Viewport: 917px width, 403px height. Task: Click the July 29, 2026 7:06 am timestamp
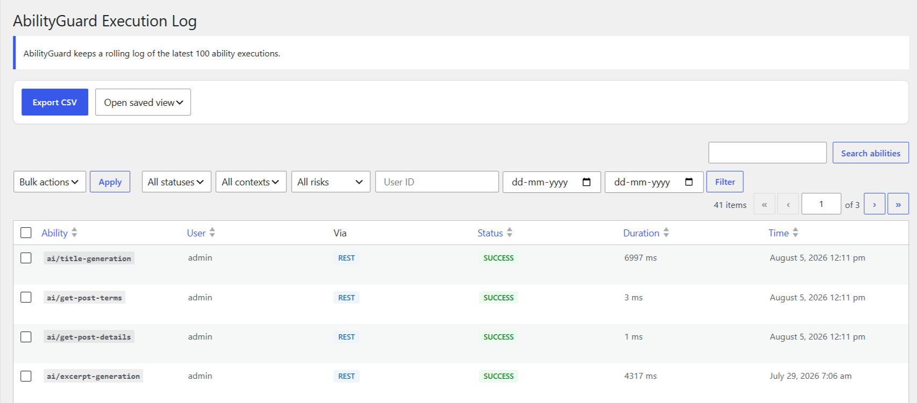coord(811,376)
